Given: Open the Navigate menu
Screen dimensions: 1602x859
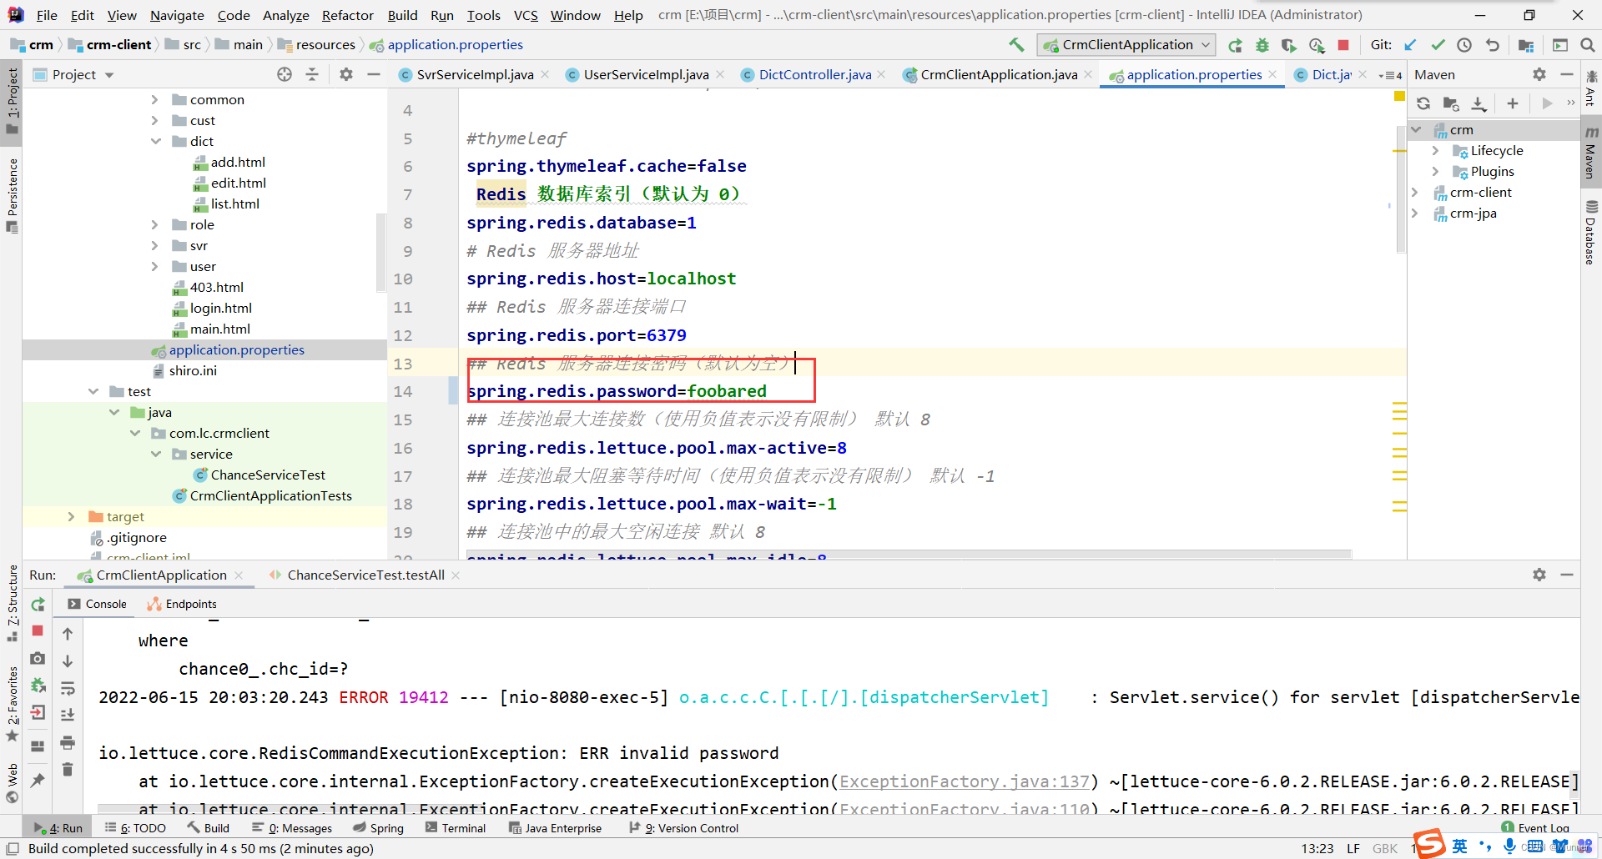Looking at the screenshot, I should [x=177, y=15].
